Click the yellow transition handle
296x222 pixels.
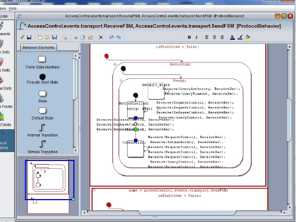point(135,124)
